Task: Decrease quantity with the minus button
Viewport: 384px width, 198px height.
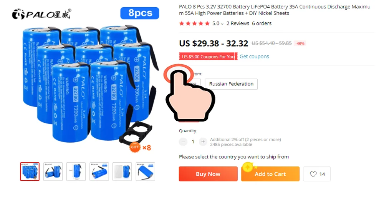Action: click(x=183, y=141)
